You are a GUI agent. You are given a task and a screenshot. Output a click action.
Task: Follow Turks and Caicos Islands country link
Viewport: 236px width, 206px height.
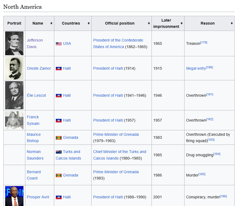pos(68,155)
